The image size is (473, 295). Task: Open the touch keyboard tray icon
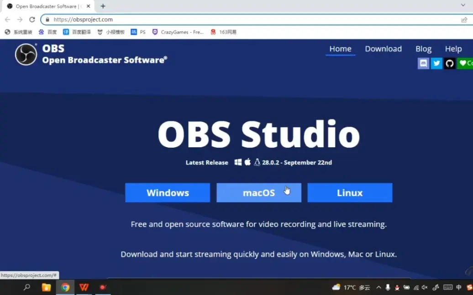click(448, 287)
